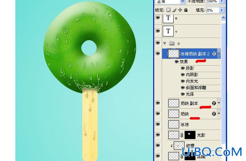The image size is (246, 161).
Task: Select 冰冻 layer thumbnail
Action: pos(173,124)
